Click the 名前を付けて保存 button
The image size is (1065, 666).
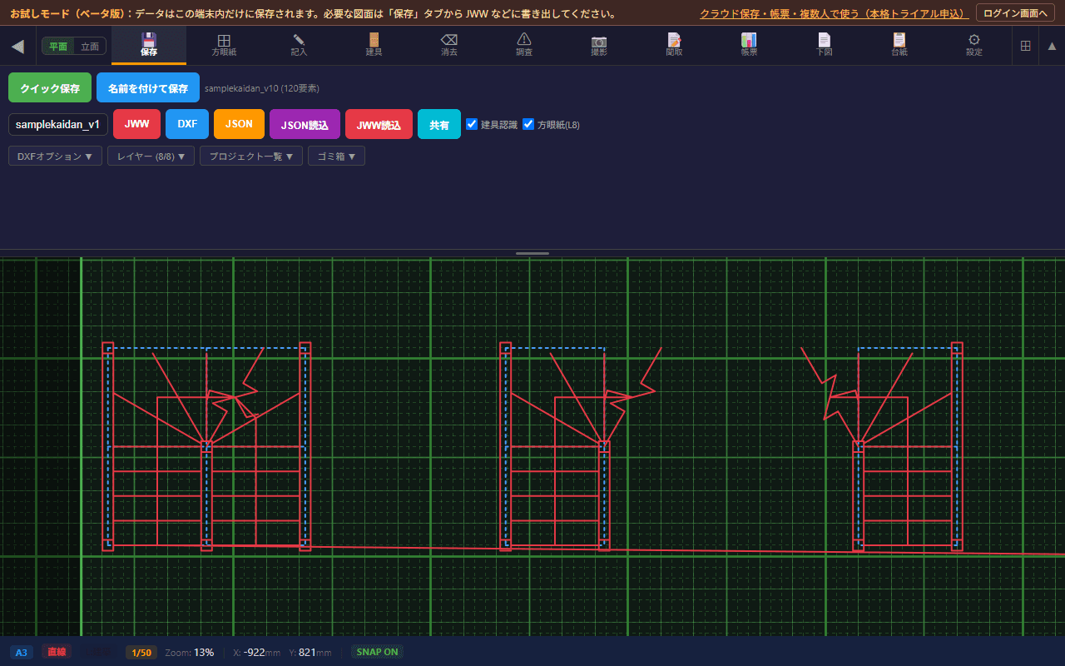point(148,87)
